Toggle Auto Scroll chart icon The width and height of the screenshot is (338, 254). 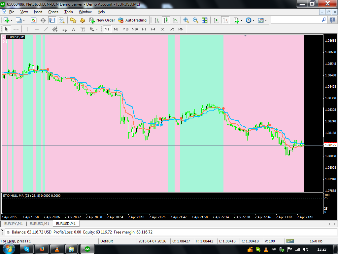click(216, 20)
